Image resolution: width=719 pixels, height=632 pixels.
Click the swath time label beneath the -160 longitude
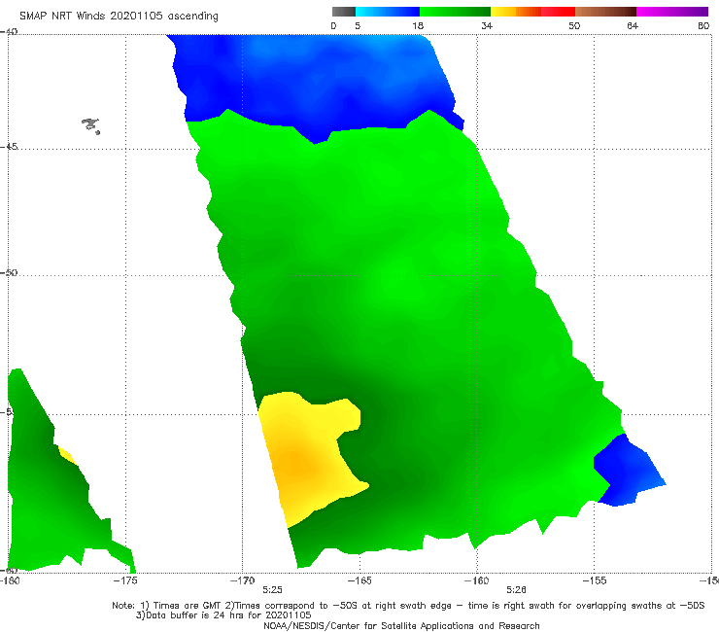coord(516,590)
